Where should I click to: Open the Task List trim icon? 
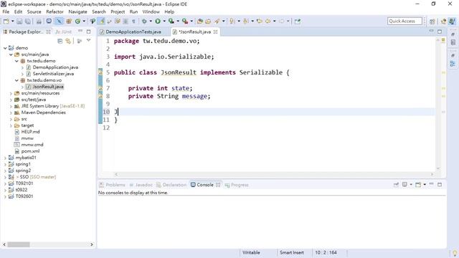coord(453,42)
